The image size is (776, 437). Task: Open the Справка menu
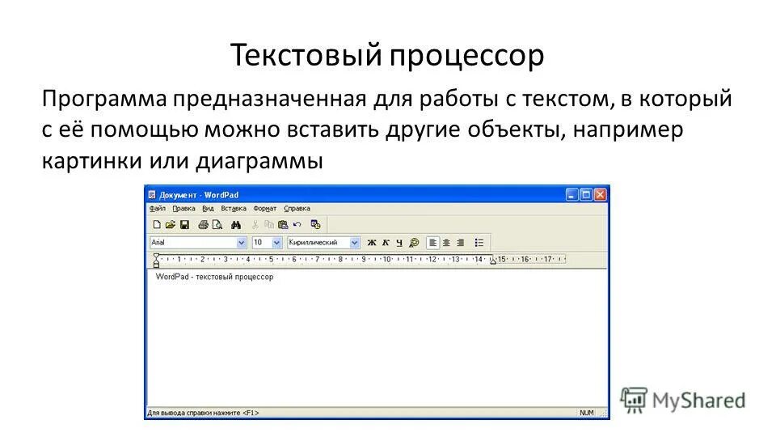click(x=297, y=209)
